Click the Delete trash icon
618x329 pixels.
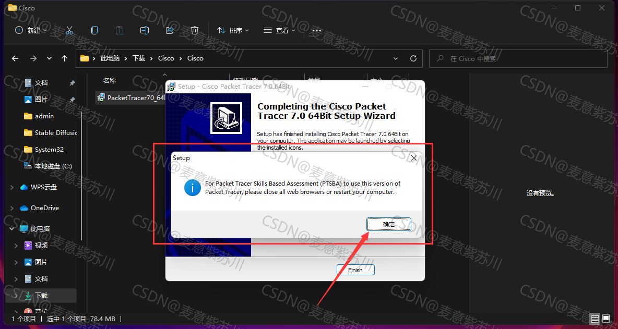click(195, 30)
